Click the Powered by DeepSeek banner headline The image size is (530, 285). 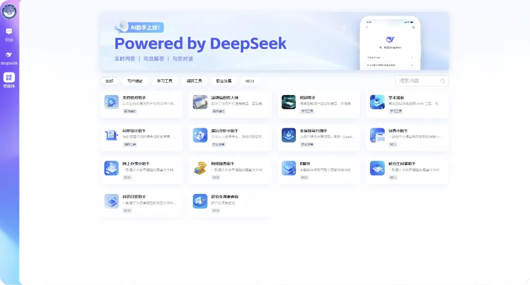(200, 44)
